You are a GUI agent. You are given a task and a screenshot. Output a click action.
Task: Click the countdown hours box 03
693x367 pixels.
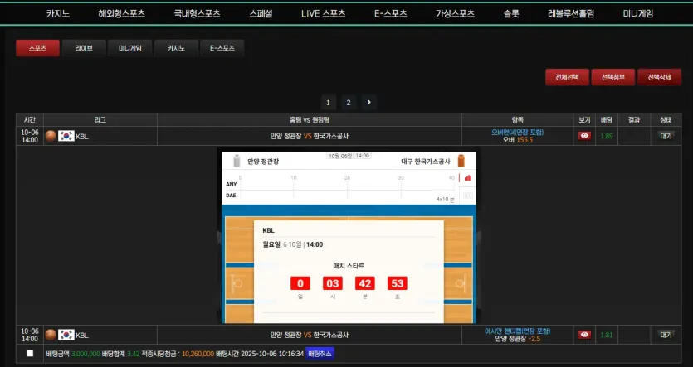[333, 283]
